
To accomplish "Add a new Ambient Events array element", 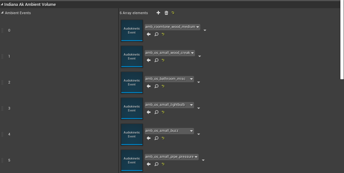I will click(x=158, y=13).
